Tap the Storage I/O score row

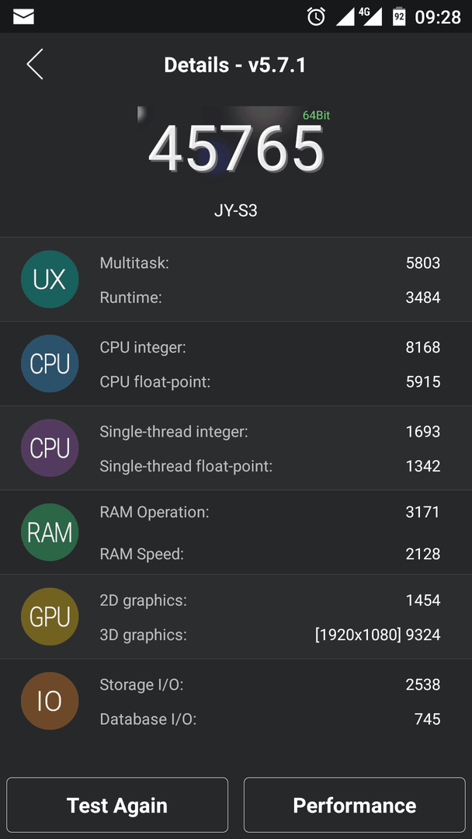pyautogui.click(x=270, y=684)
